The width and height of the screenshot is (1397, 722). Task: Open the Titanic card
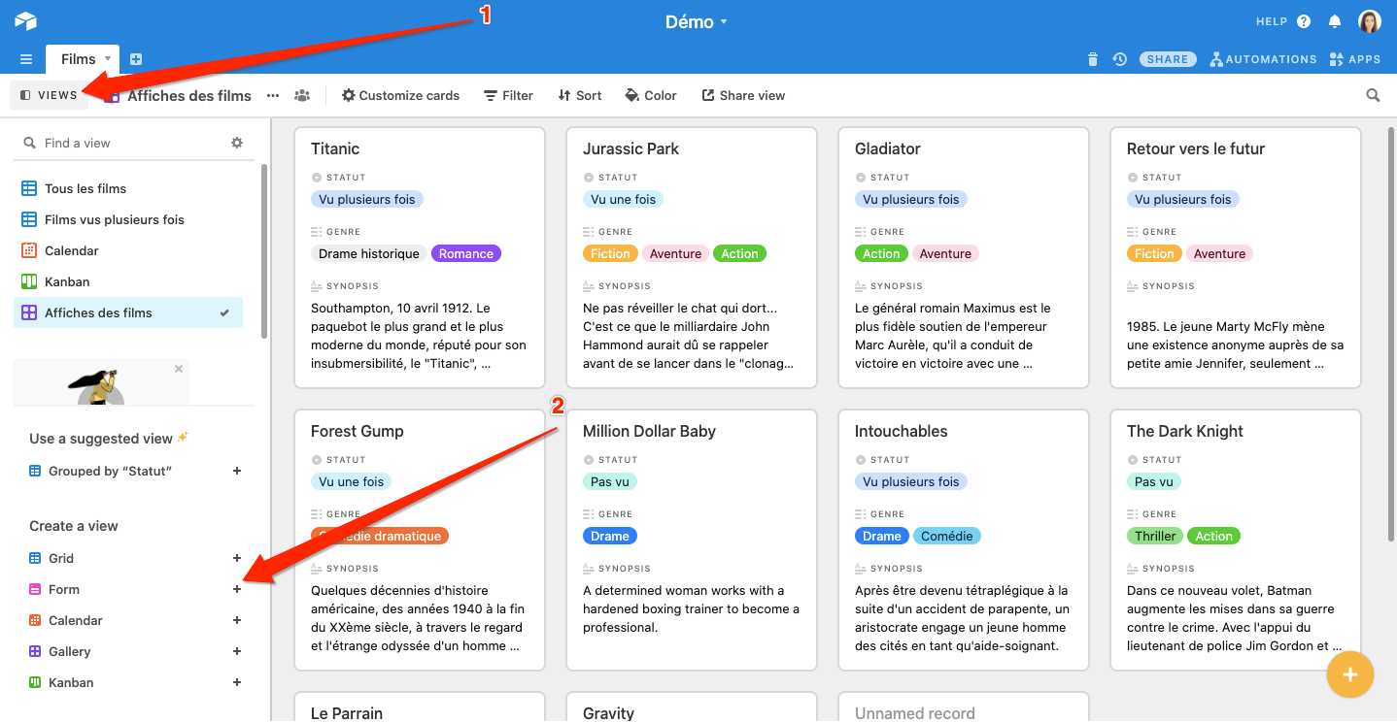[x=419, y=257]
